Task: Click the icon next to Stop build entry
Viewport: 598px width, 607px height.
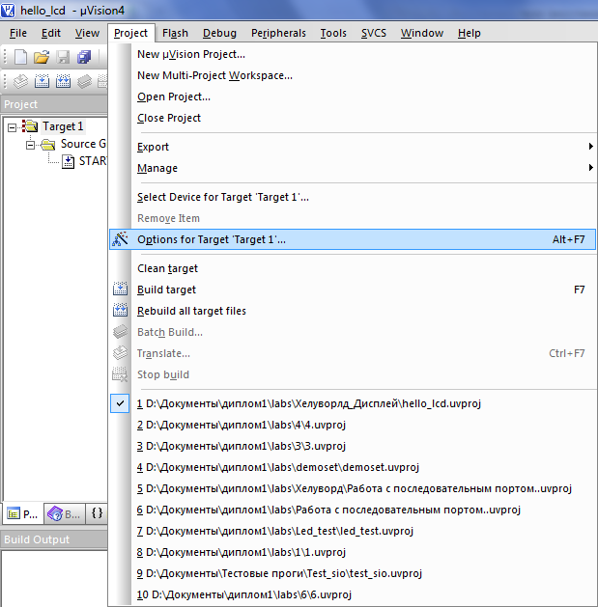Action: pos(120,374)
